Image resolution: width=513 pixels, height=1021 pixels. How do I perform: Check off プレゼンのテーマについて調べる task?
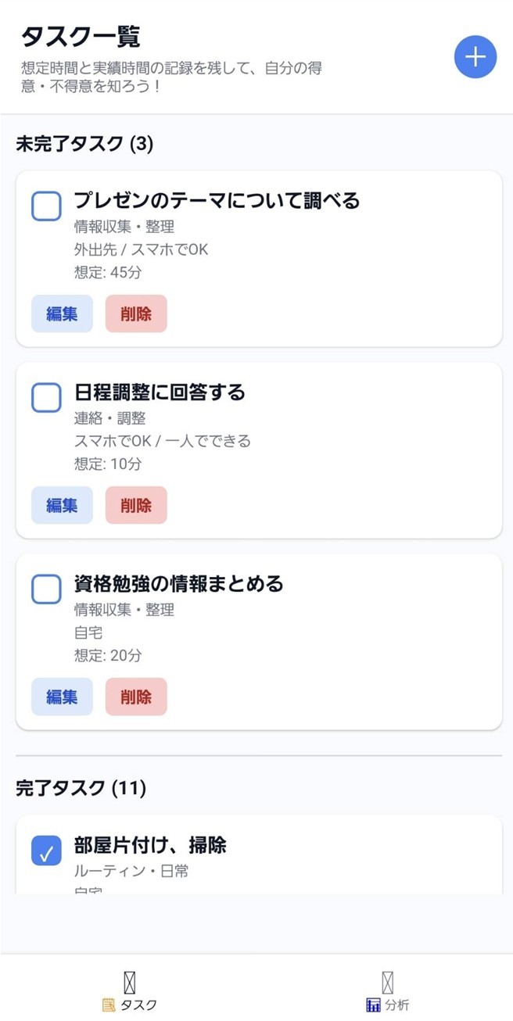click(x=46, y=206)
